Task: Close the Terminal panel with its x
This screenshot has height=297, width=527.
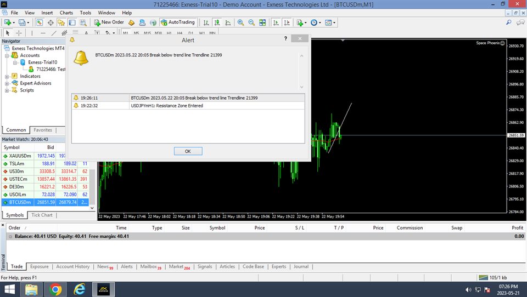Action: [x=3, y=225]
